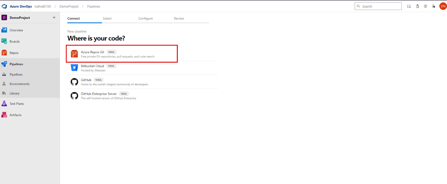Screen dimensions: 447x184
Task: Switch to the Review step tab
Action: click(191, 19)
